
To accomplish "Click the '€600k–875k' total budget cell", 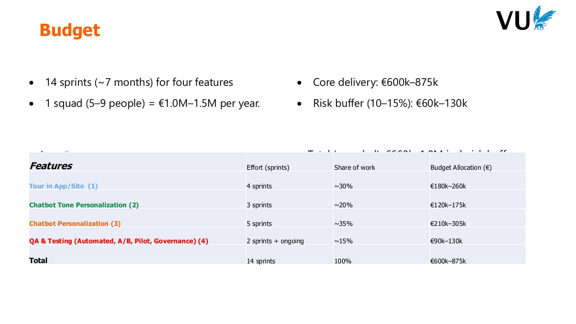I will pos(448,261).
